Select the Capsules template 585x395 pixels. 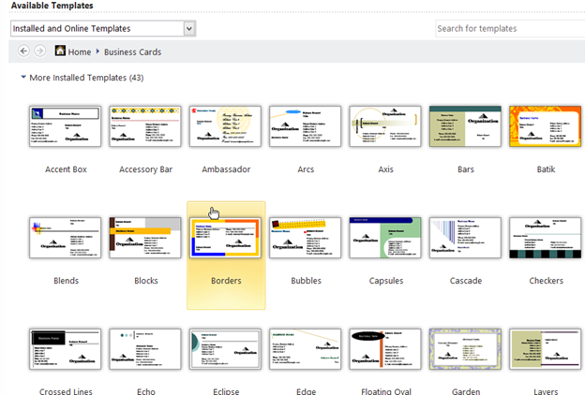pos(385,237)
